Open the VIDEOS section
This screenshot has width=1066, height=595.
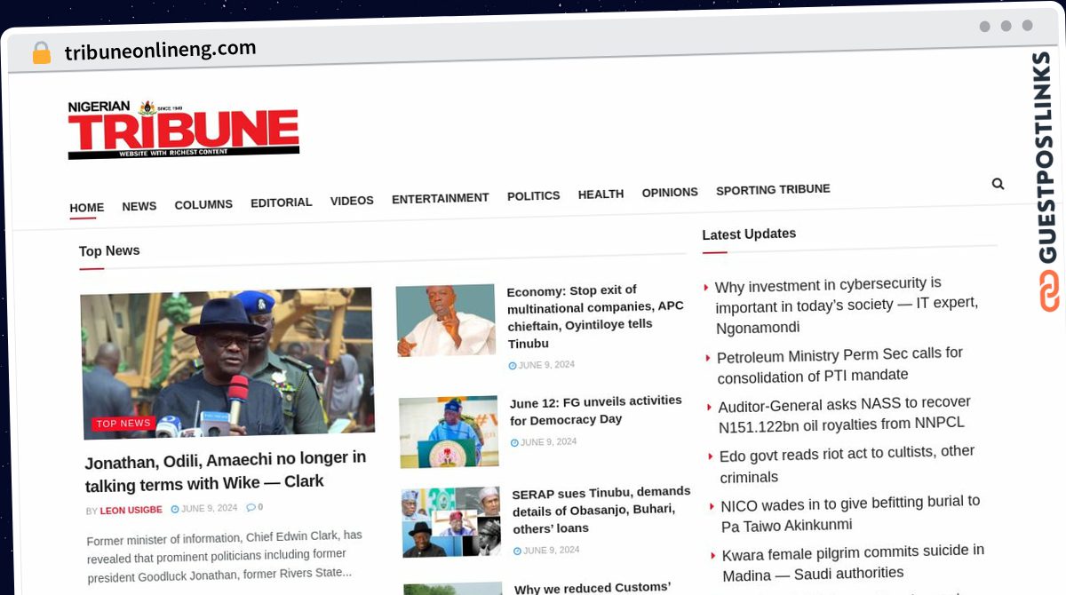pos(352,201)
